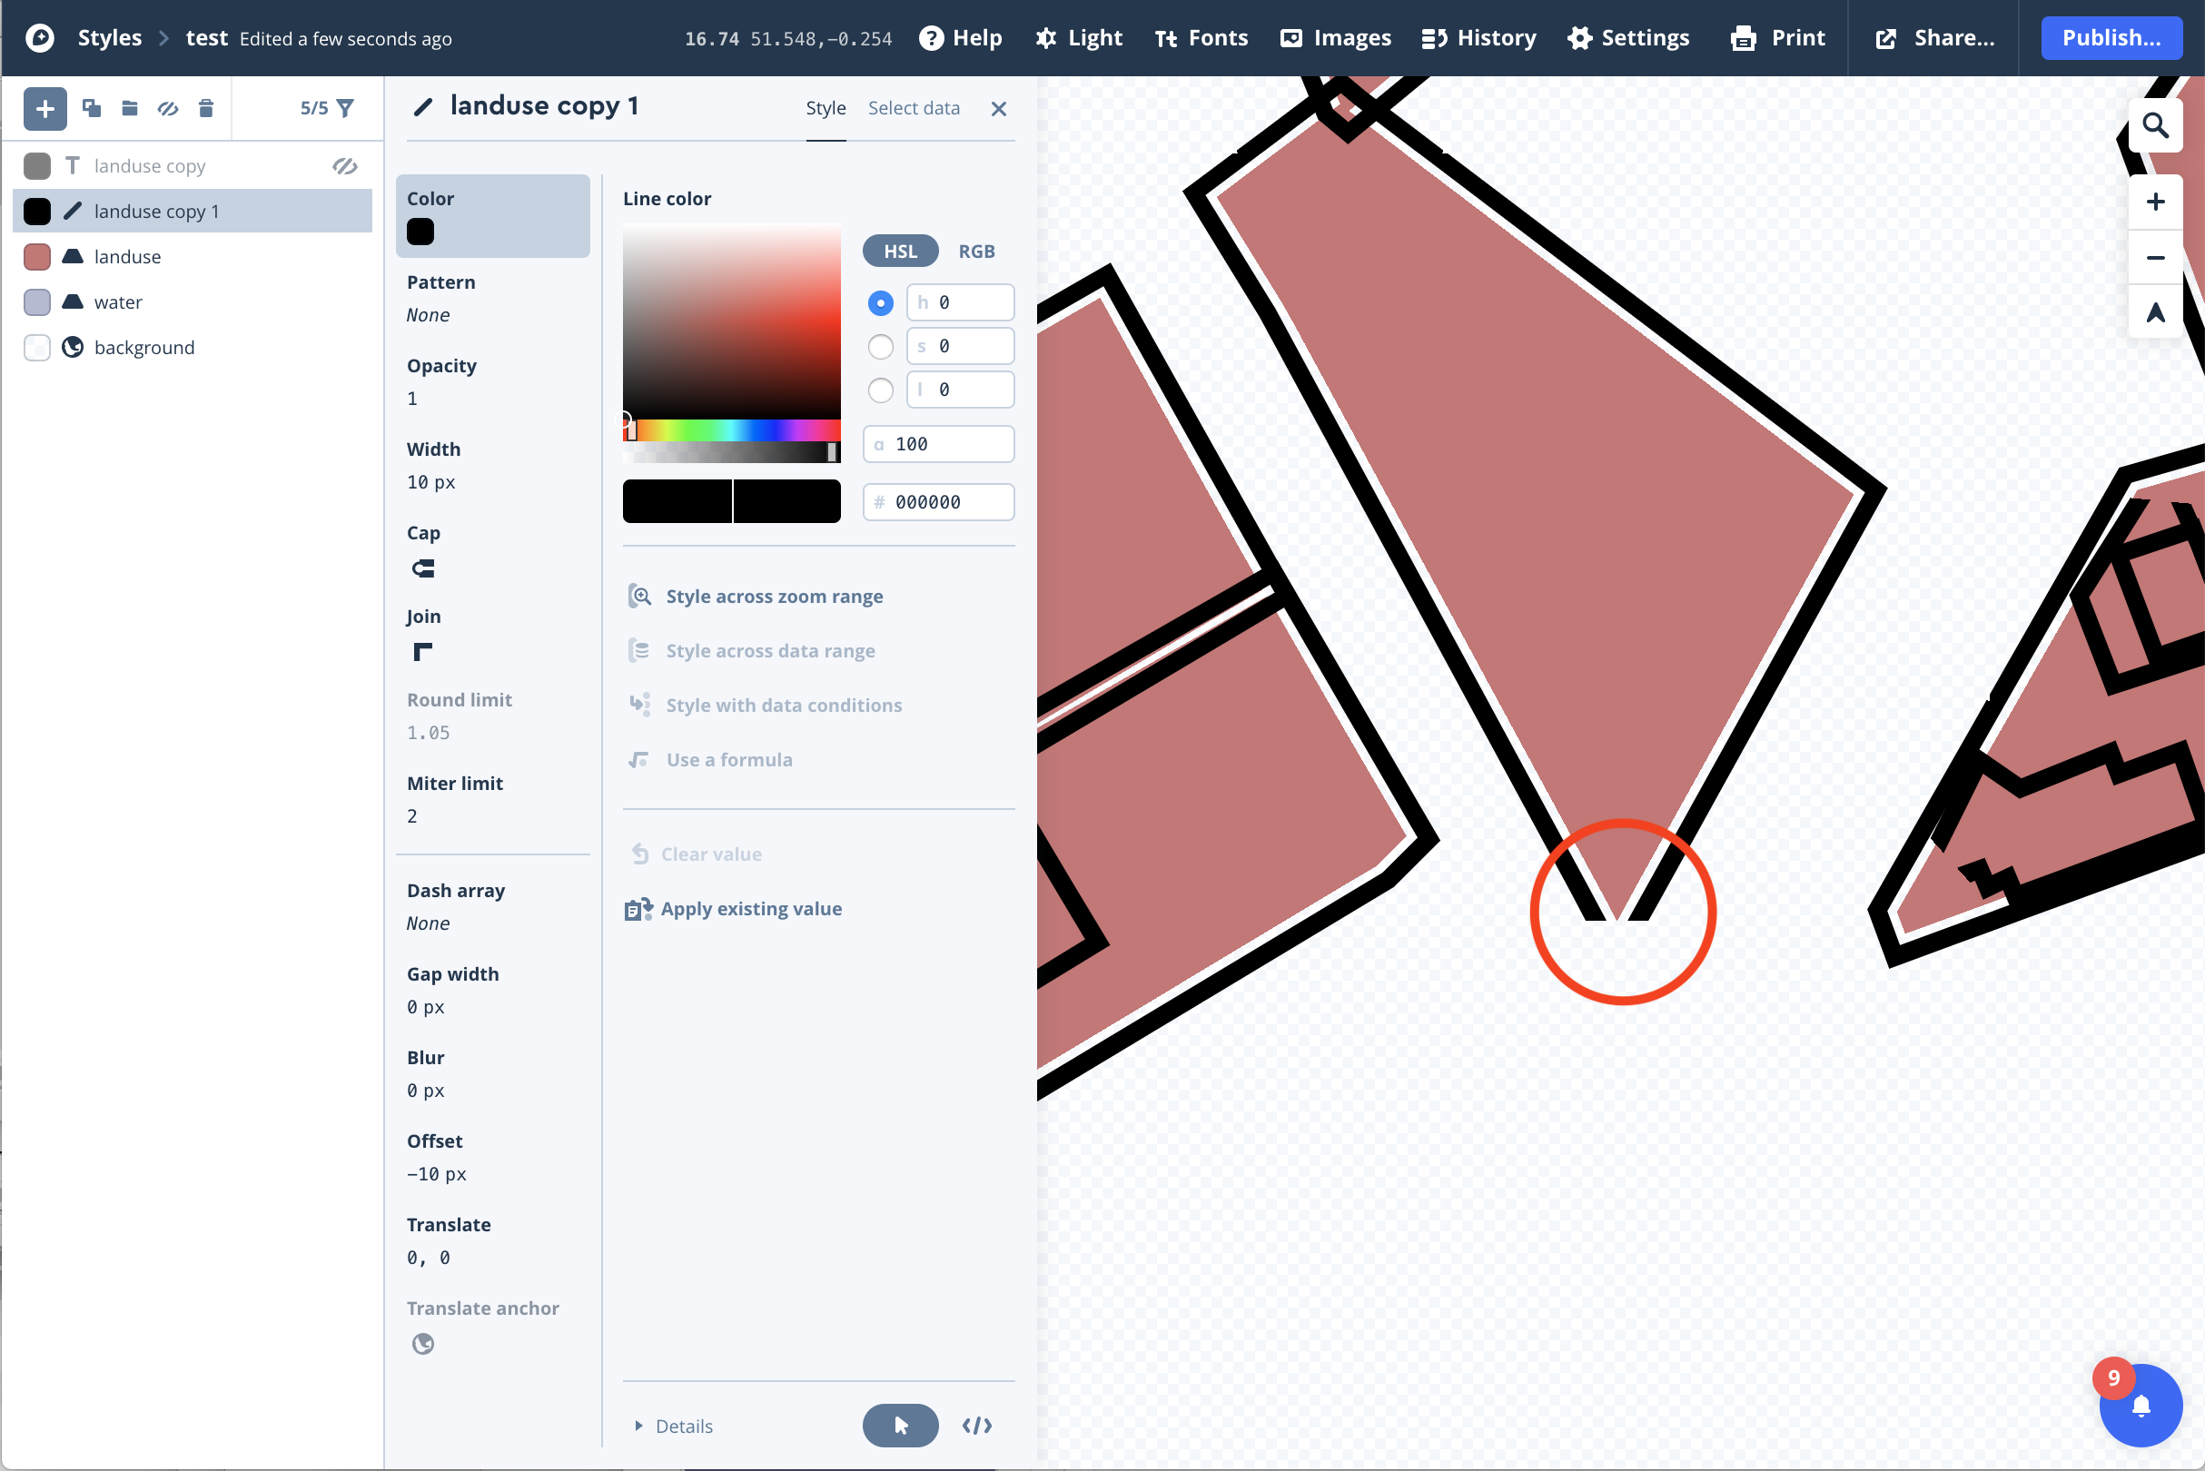Apply existing value to line color
2205x1471 pixels.
click(x=751, y=908)
